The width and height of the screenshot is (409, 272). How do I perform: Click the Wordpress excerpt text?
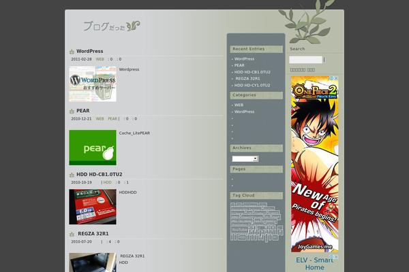coord(129,69)
